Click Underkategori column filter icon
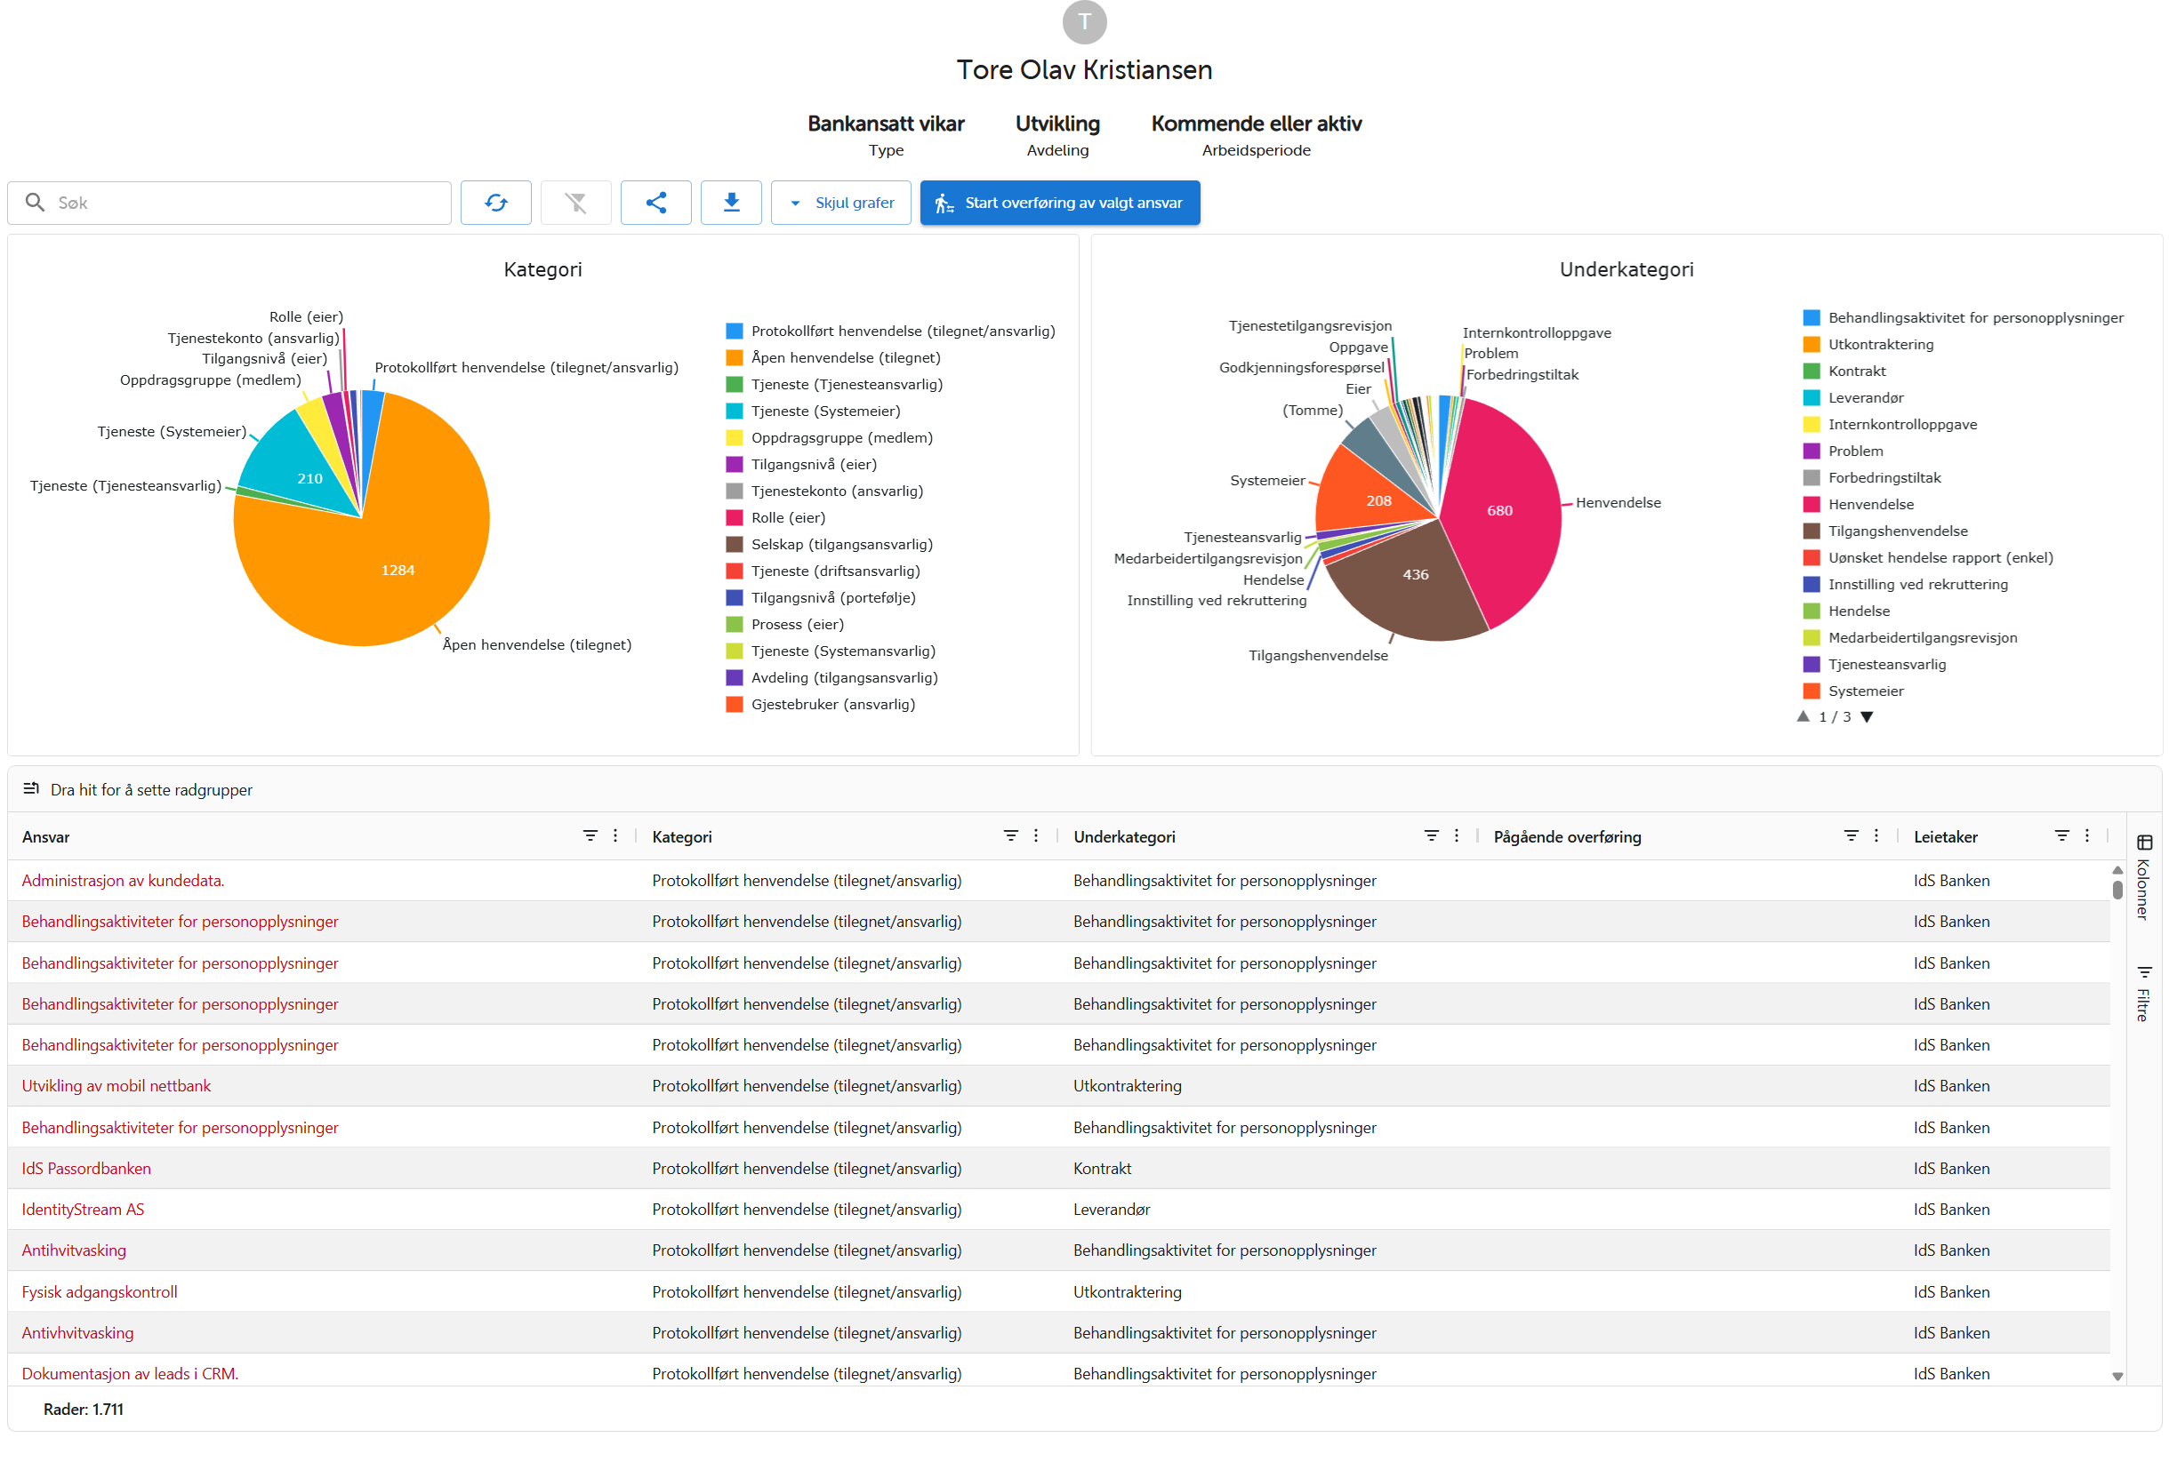Screen dimensions: 2169x1470 tap(1430, 835)
